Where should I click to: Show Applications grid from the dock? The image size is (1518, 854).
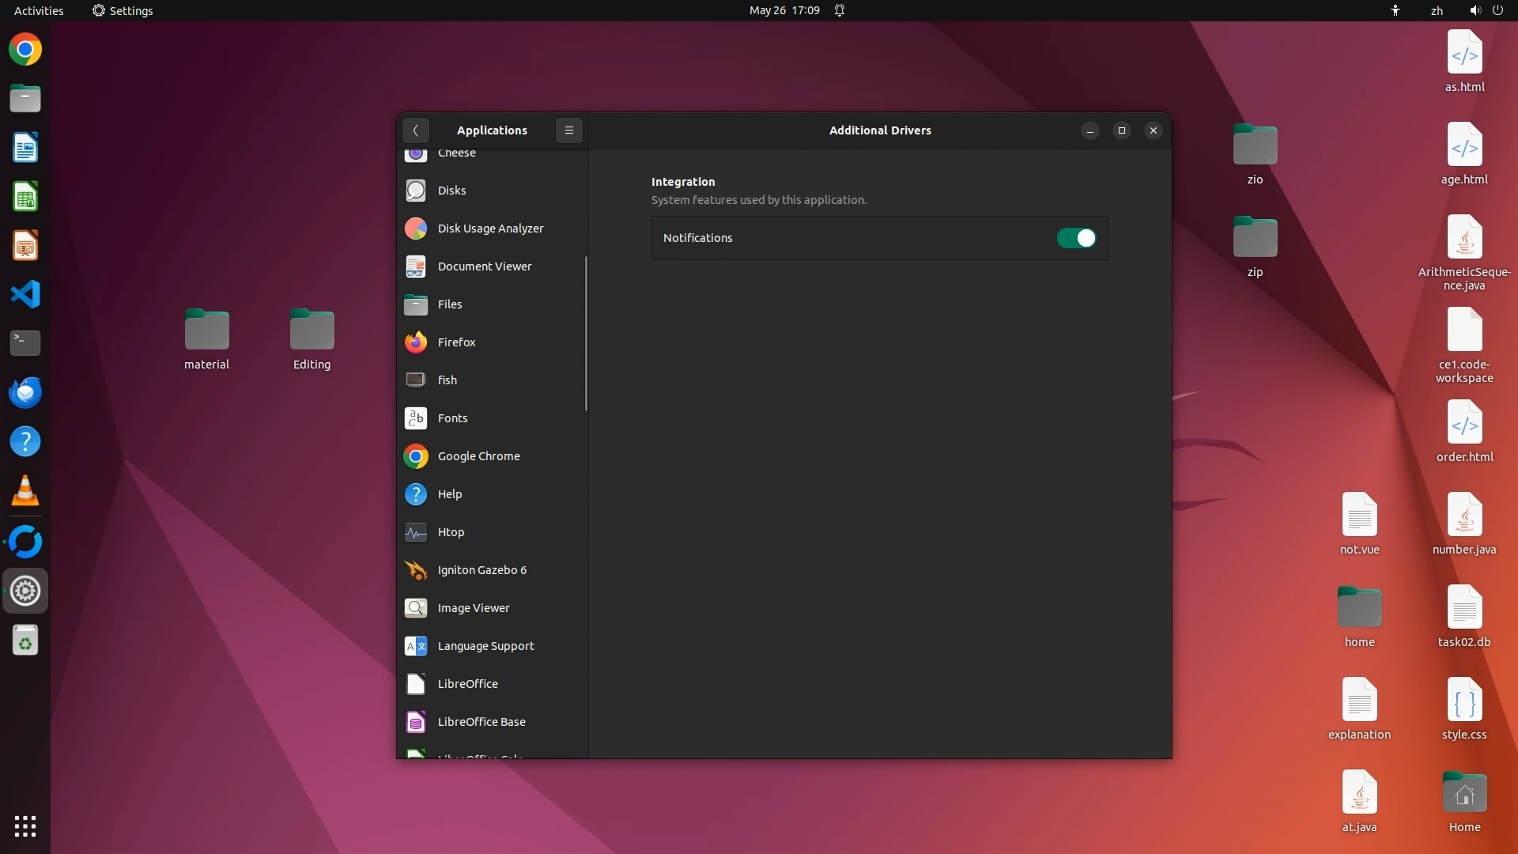[25, 826]
